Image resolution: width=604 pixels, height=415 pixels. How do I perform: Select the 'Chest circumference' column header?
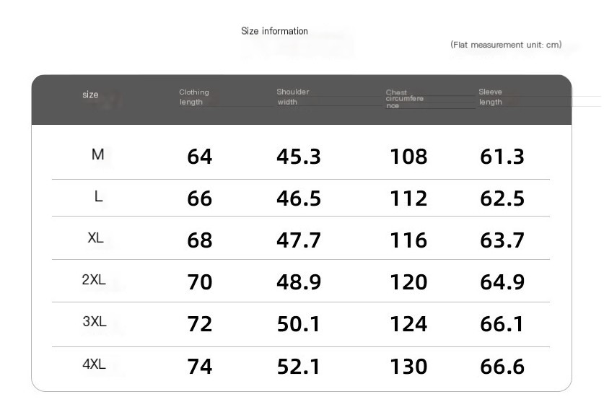tap(404, 99)
